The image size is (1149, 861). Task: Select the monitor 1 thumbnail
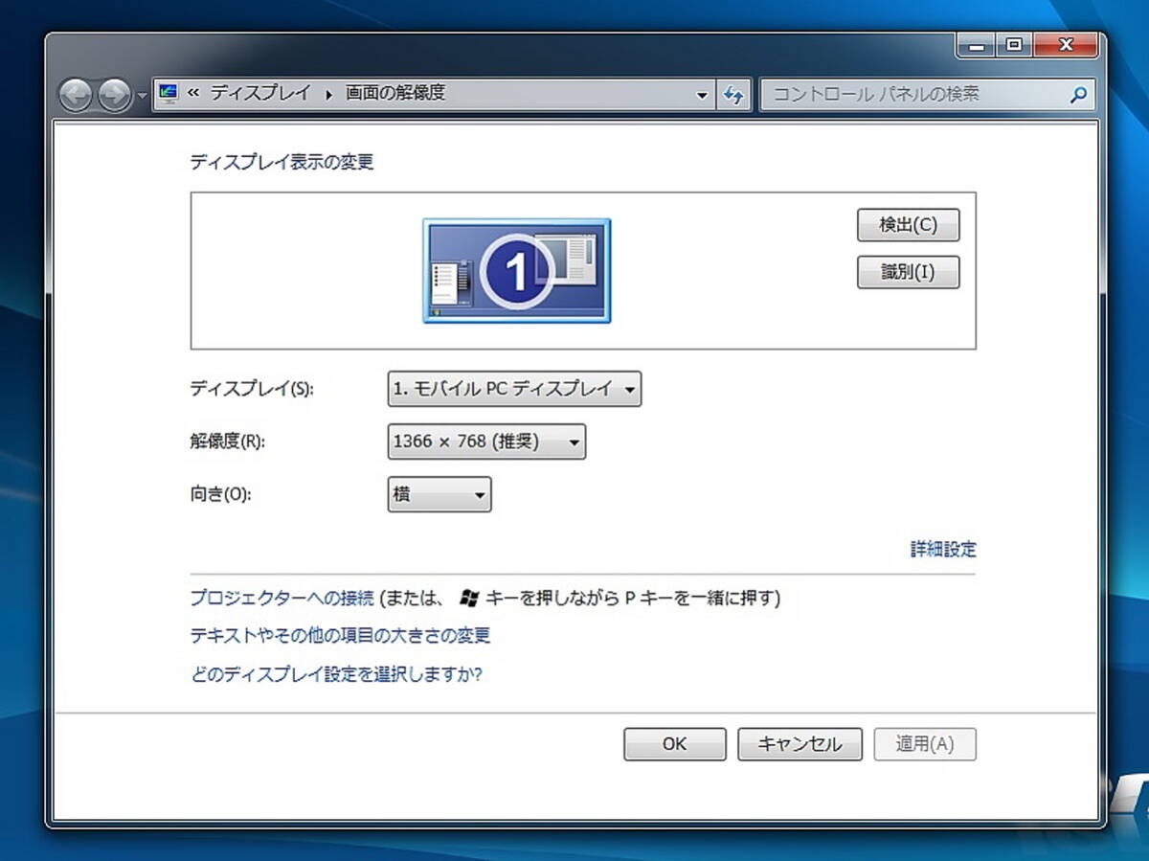pos(517,271)
